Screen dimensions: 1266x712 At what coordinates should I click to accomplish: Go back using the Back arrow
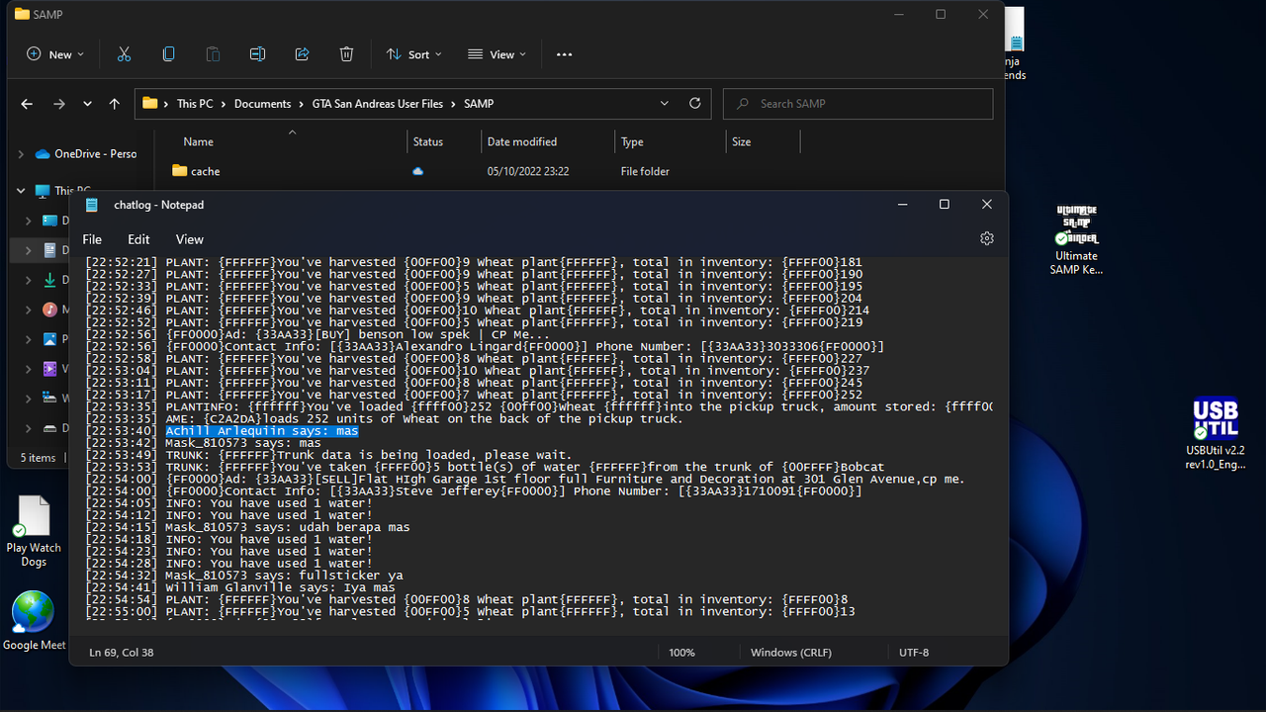coord(27,104)
